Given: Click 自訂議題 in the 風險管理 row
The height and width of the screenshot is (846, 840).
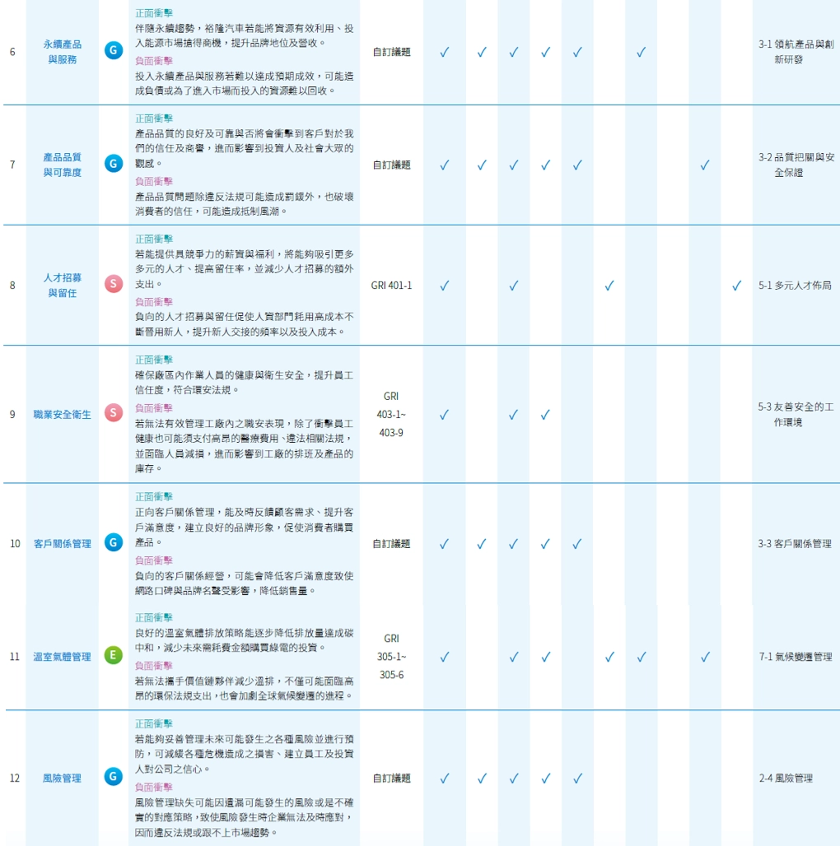Looking at the screenshot, I should pyautogui.click(x=391, y=778).
